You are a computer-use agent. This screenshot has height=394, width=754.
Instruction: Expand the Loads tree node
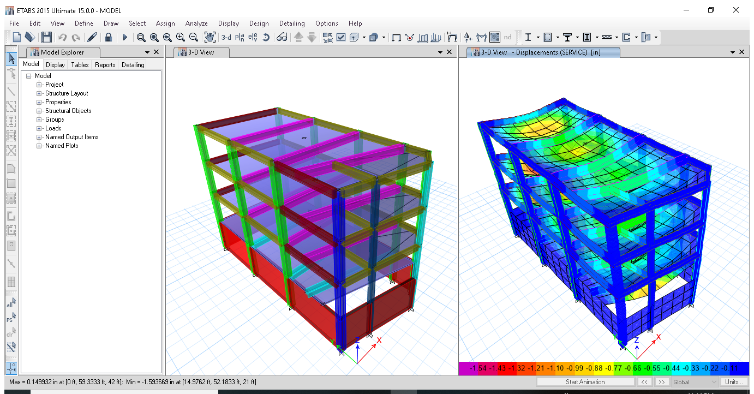[39, 128]
